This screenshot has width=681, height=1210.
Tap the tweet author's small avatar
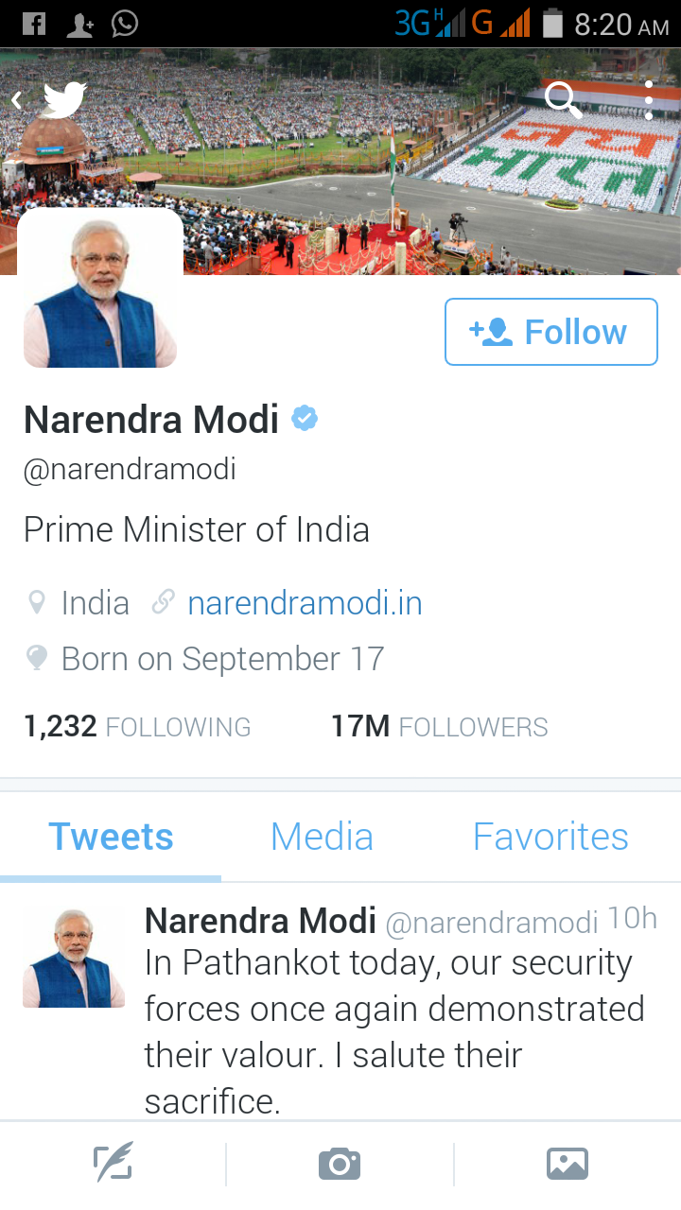coord(74,958)
